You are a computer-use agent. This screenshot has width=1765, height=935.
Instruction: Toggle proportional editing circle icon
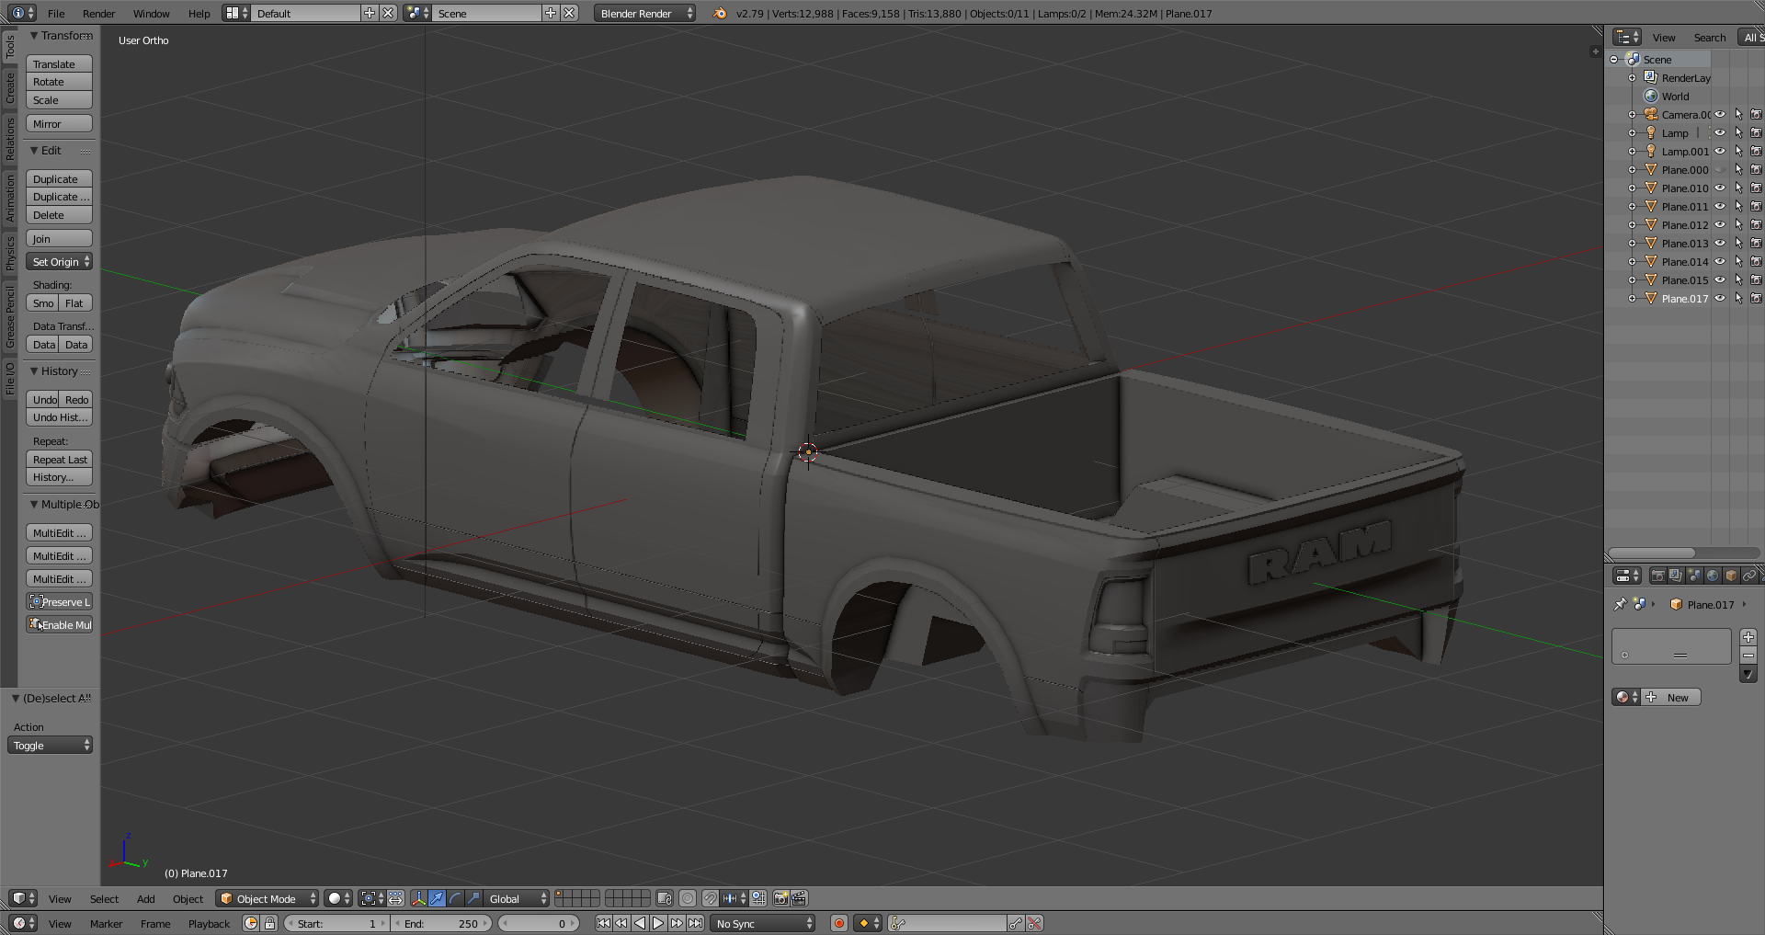[688, 898]
